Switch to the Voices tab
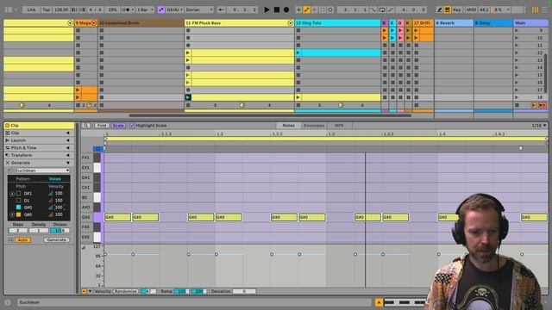Viewport: 552px width, 310px height. pos(54,179)
